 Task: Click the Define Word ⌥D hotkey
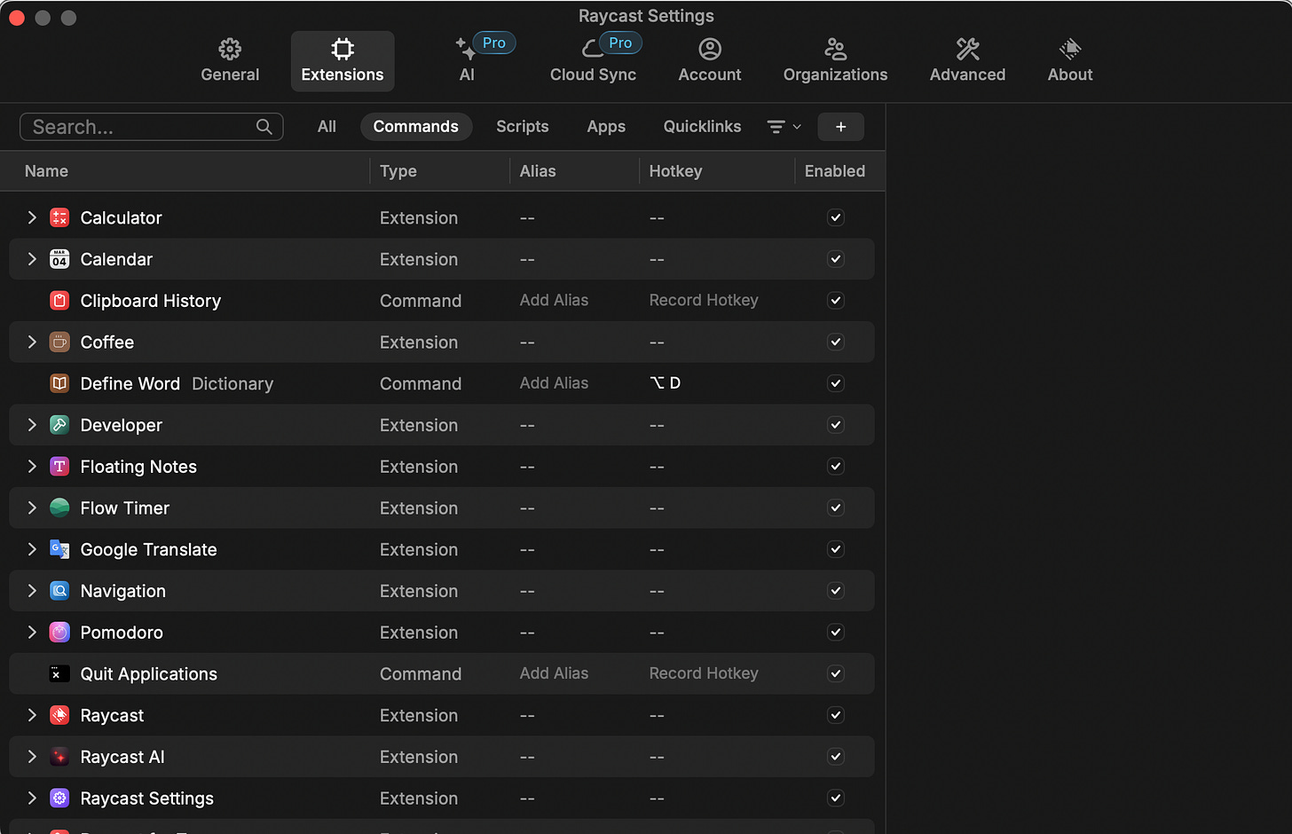click(x=666, y=383)
